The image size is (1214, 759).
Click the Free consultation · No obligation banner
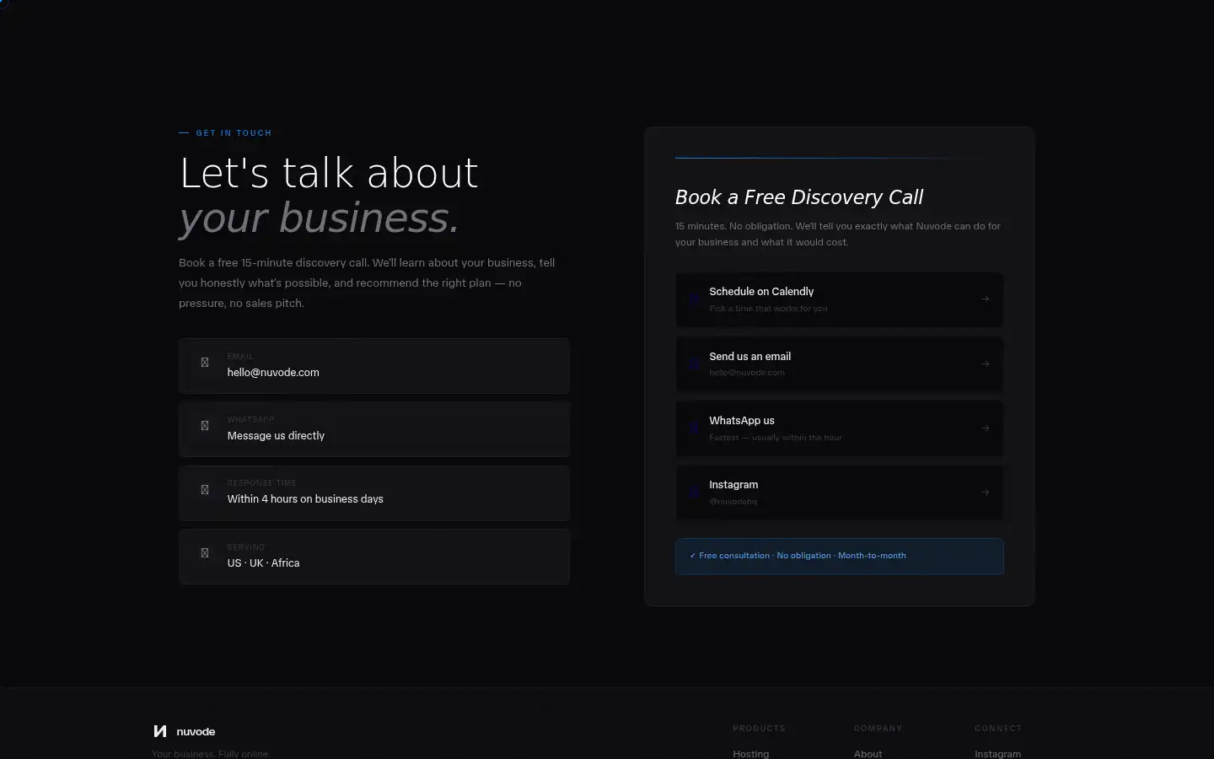[839, 556]
